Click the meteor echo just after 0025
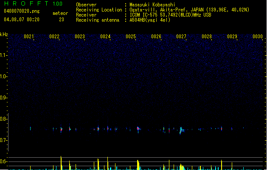This screenshot has width=267, height=170. pyautogui.click(x=138, y=129)
